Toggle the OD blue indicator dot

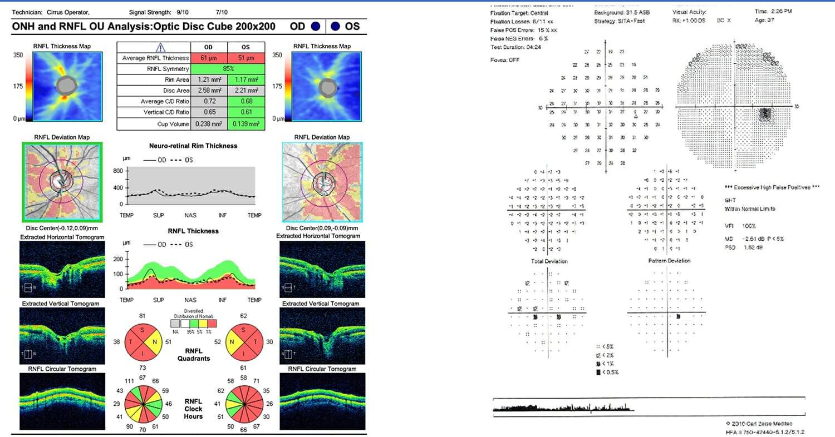[315, 26]
